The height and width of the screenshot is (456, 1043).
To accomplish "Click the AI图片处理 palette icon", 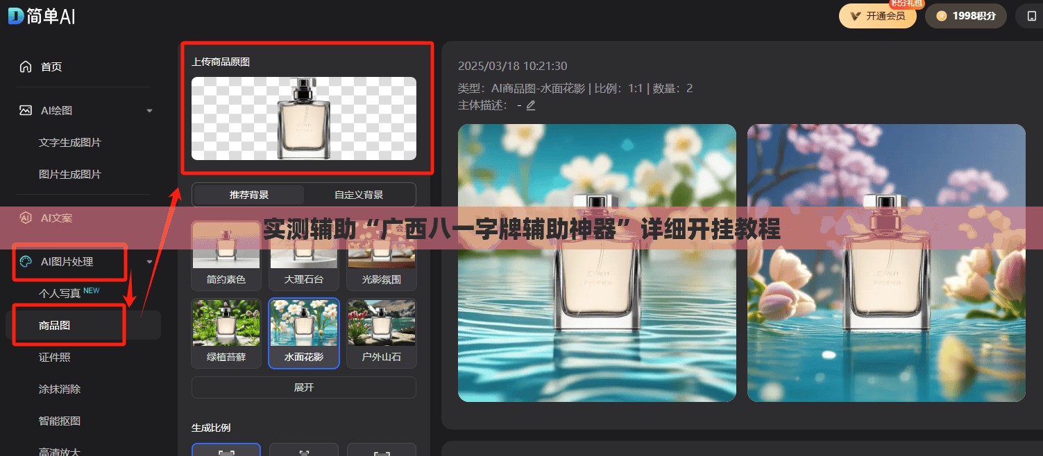I will point(26,261).
